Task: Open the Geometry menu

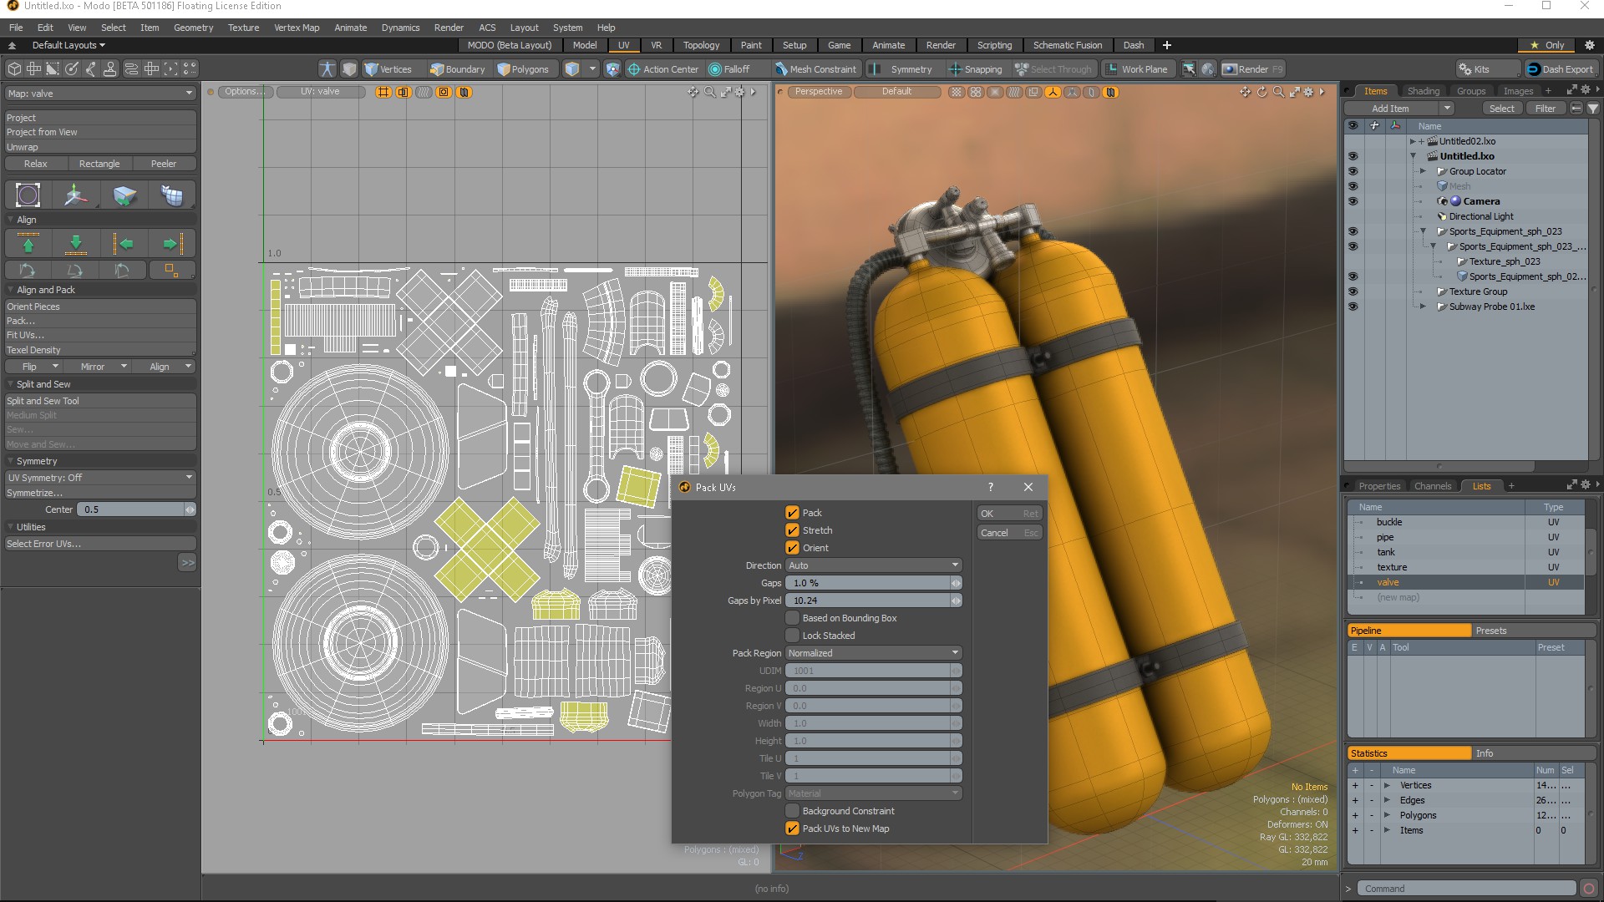Action: coord(193,27)
